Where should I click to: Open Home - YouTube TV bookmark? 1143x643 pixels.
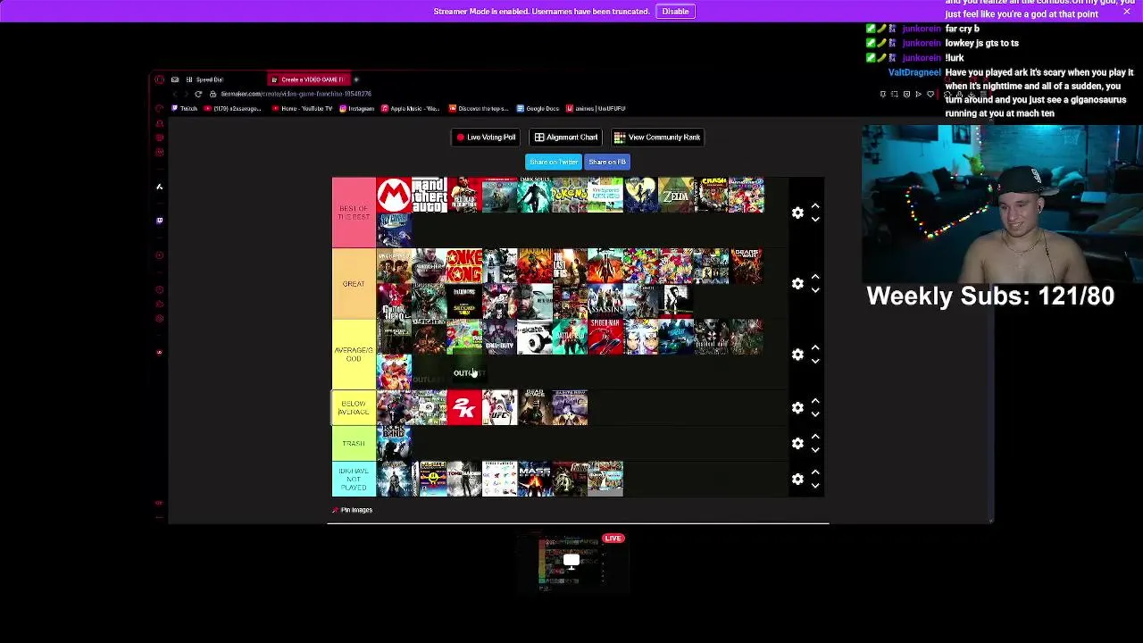click(x=302, y=108)
